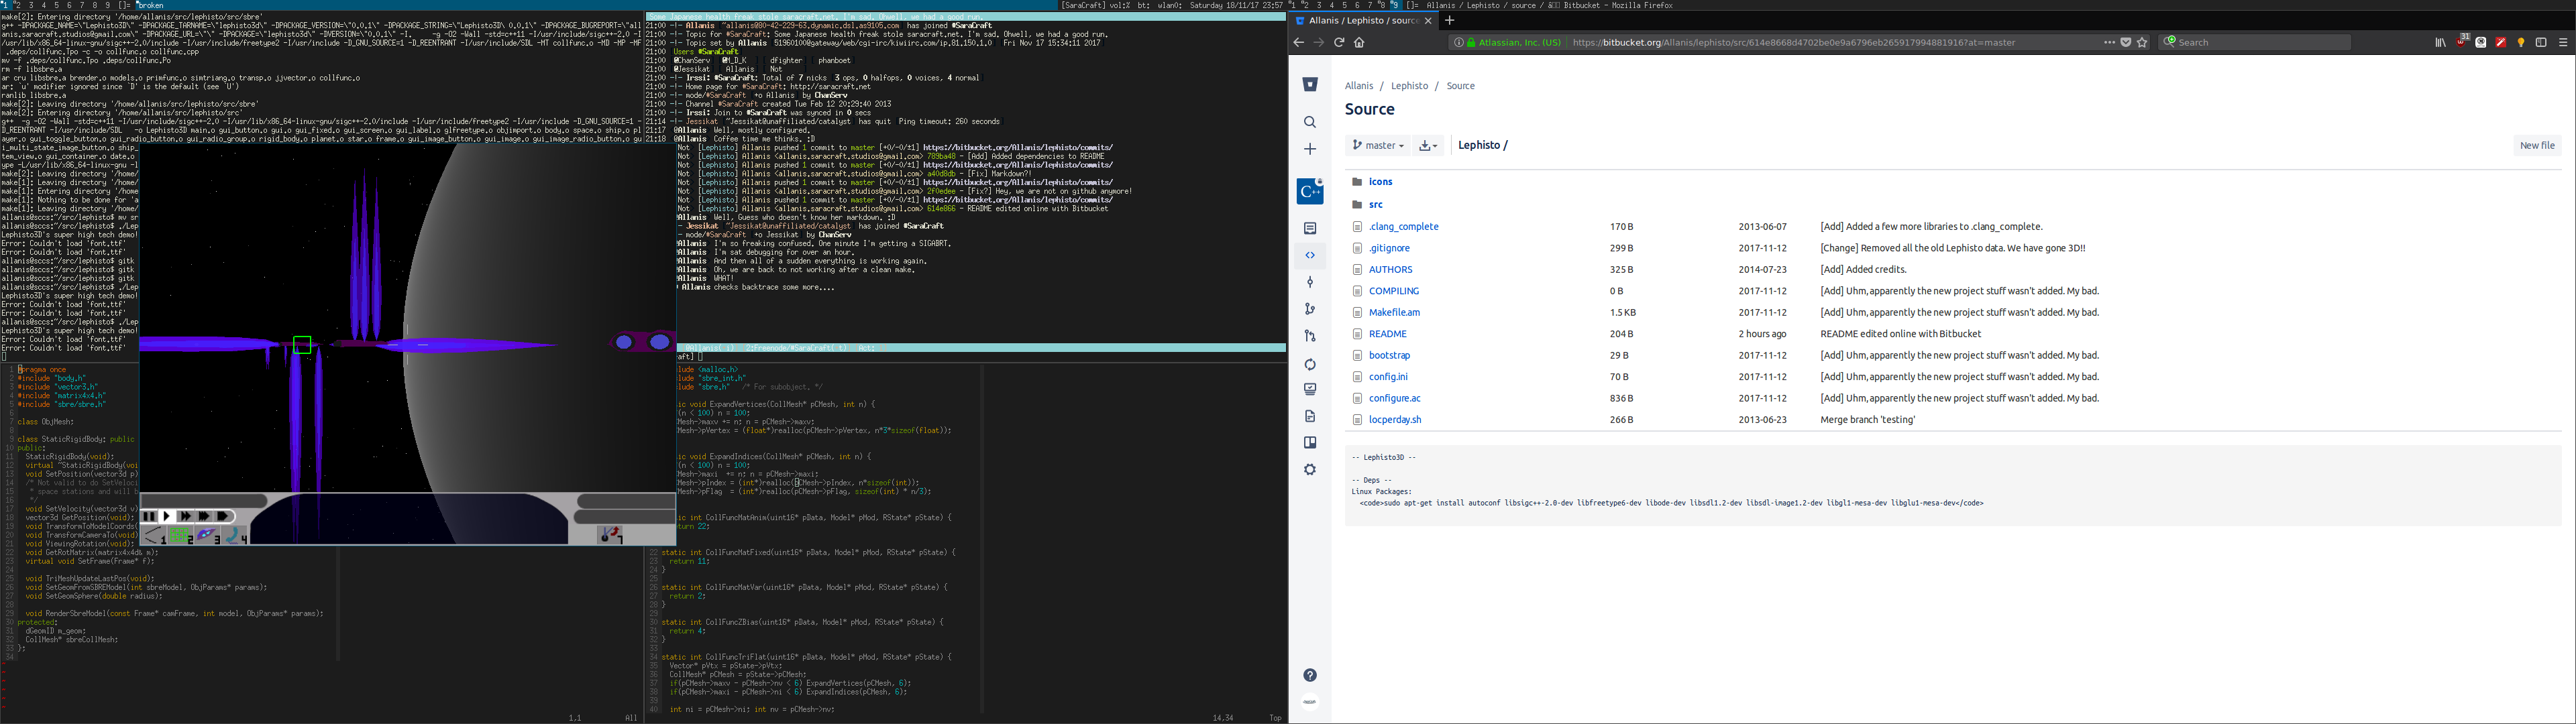Open Firefox hamburger menu

click(2563, 42)
